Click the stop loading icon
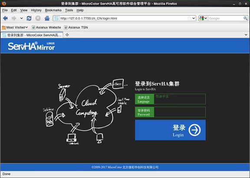 [x=38, y=18]
